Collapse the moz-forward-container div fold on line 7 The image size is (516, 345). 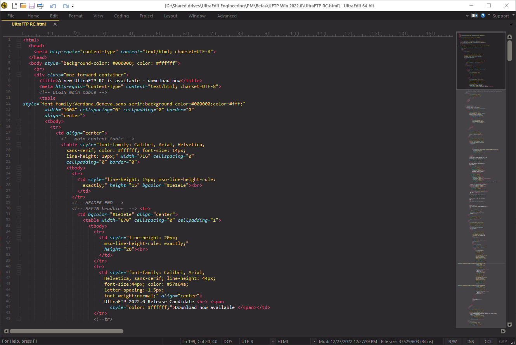point(19,75)
